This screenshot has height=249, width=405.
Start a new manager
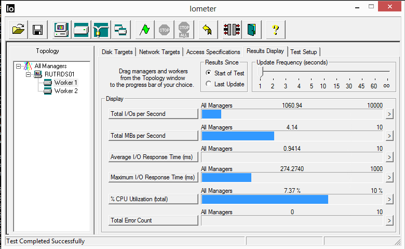click(x=61, y=30)
